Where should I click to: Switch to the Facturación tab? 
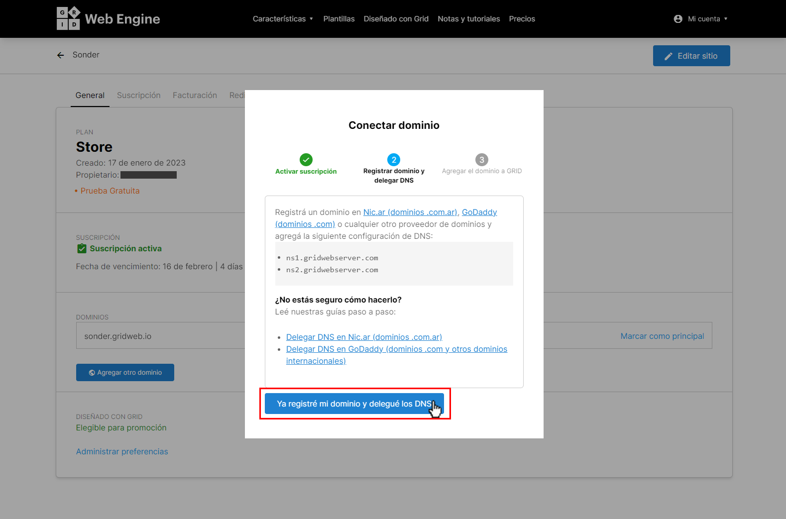[195, 95]
